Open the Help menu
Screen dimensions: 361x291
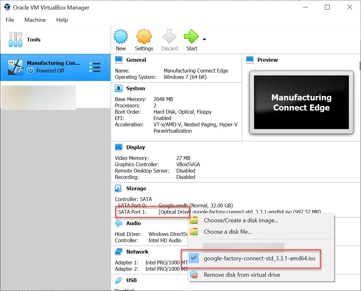coord(62,20)
